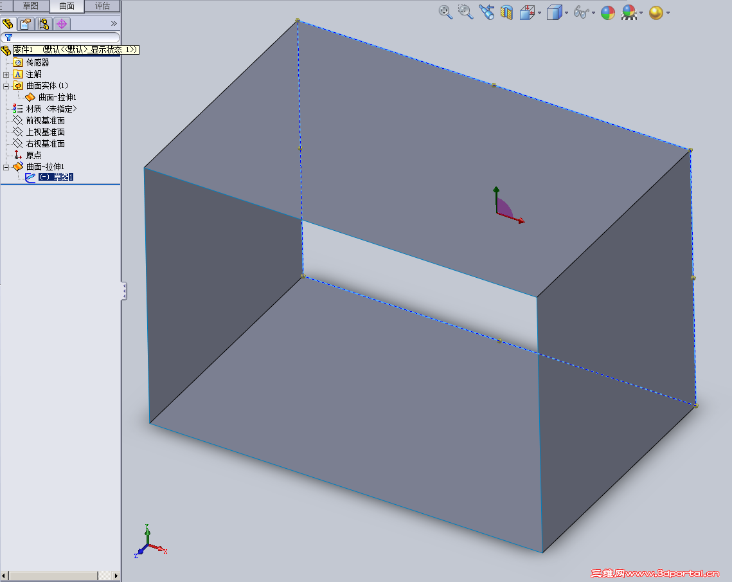Switch to the 曲面 command tab
The width and height of the screenshot is (732, 582).
point(67,6)
